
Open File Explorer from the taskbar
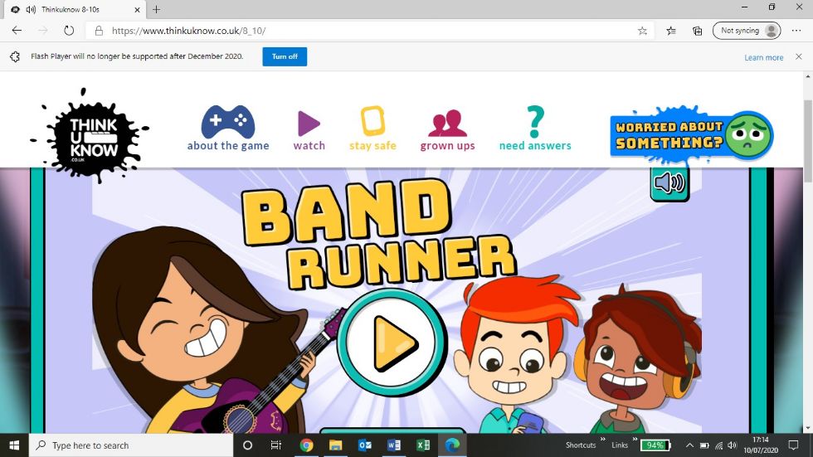pos(335,445)
